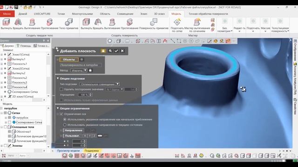Open the Поверхность-примитив tool
298x167 pixels.
(x=154, y=24)
